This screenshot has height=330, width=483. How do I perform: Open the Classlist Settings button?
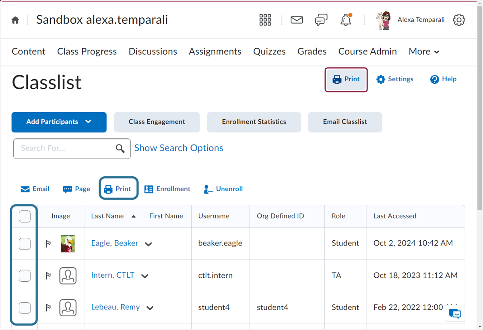[395, 79]
